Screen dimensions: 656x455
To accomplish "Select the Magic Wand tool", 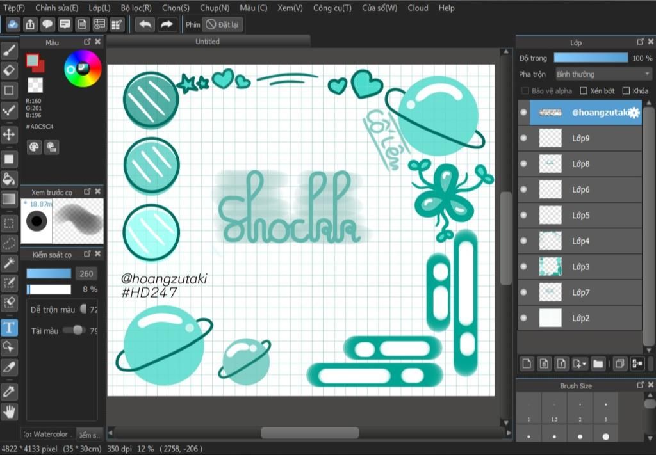I will [x=9, y=263].
